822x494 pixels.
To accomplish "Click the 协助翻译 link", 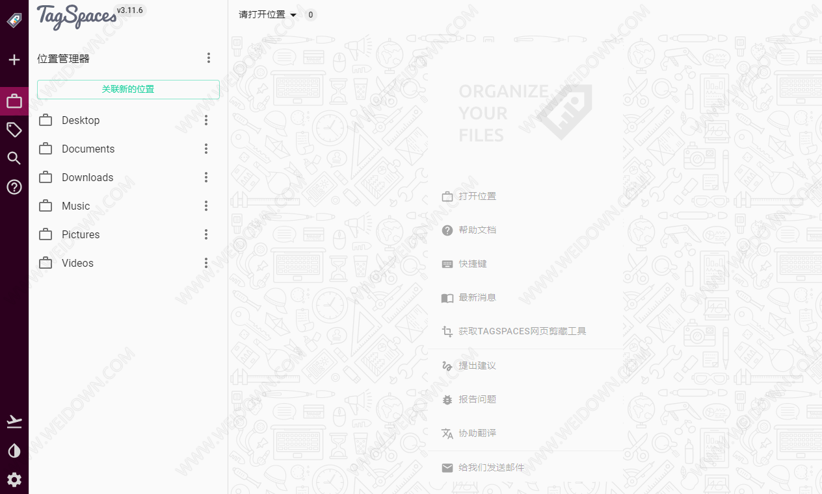I will [x=477, y=433].
